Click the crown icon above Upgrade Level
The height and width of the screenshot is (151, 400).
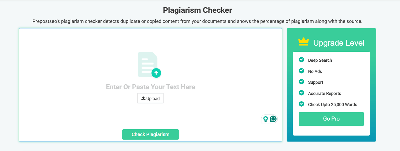(303, 42)
